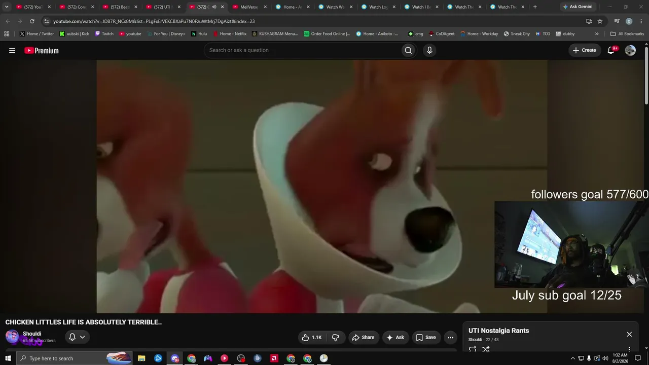Open Chrome media controls icon
The height and width of the screenshot is (365, 649).
coord(617,21)
